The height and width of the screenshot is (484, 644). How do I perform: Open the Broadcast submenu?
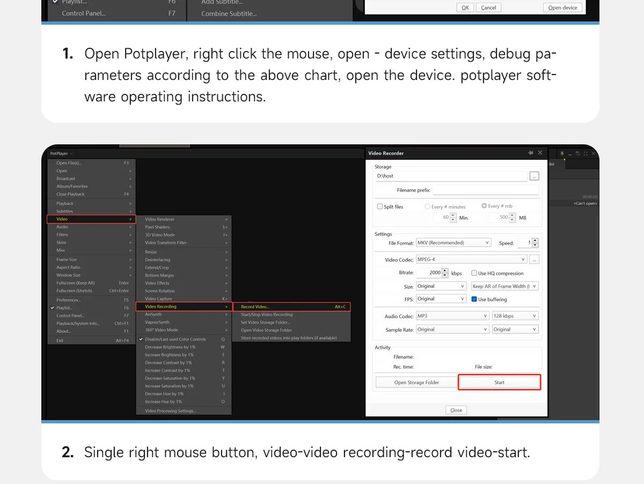pos(91,179)
